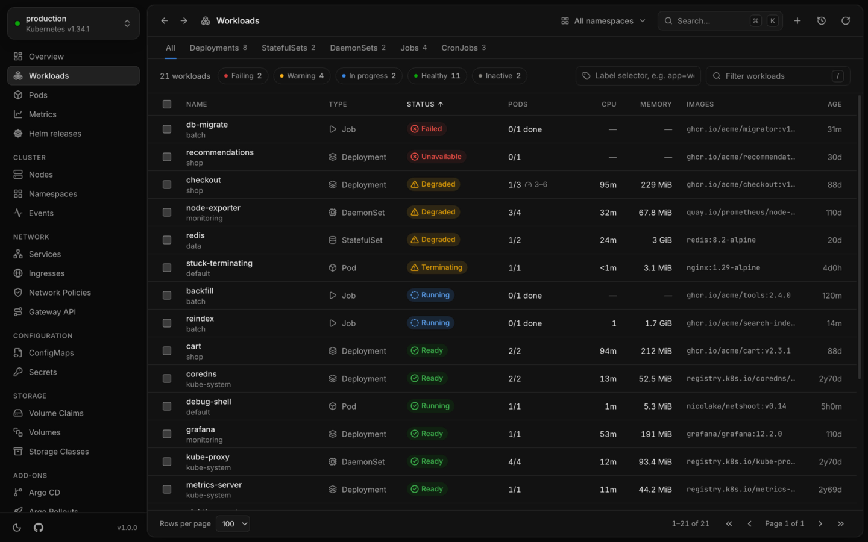
Task: Check the redis row checkbox
Action: pos(167,240)
